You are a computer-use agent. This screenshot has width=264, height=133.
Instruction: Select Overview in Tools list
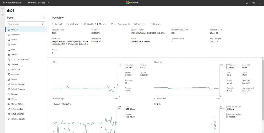click(26, 30)
